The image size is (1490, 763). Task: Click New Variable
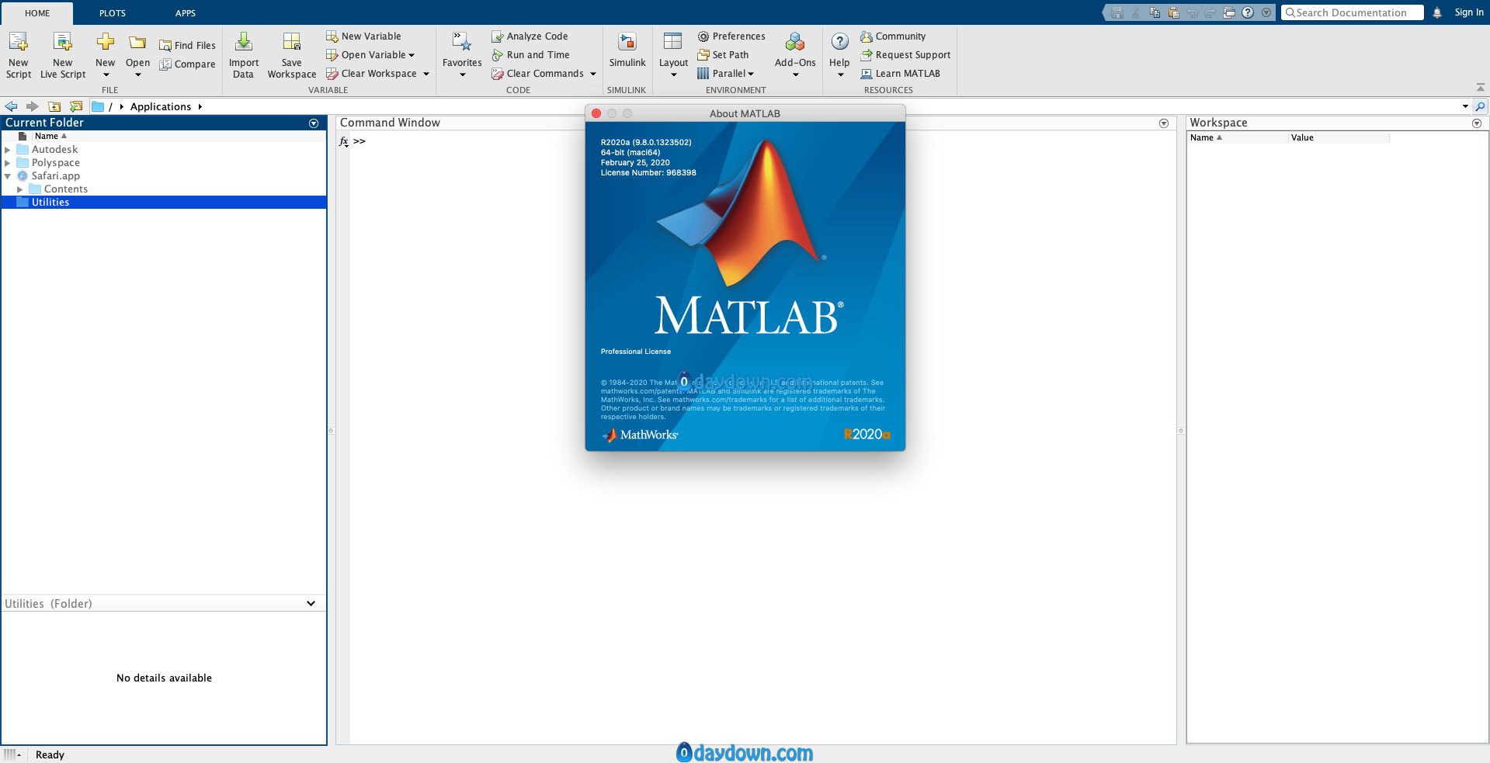[x=363, y=36]
